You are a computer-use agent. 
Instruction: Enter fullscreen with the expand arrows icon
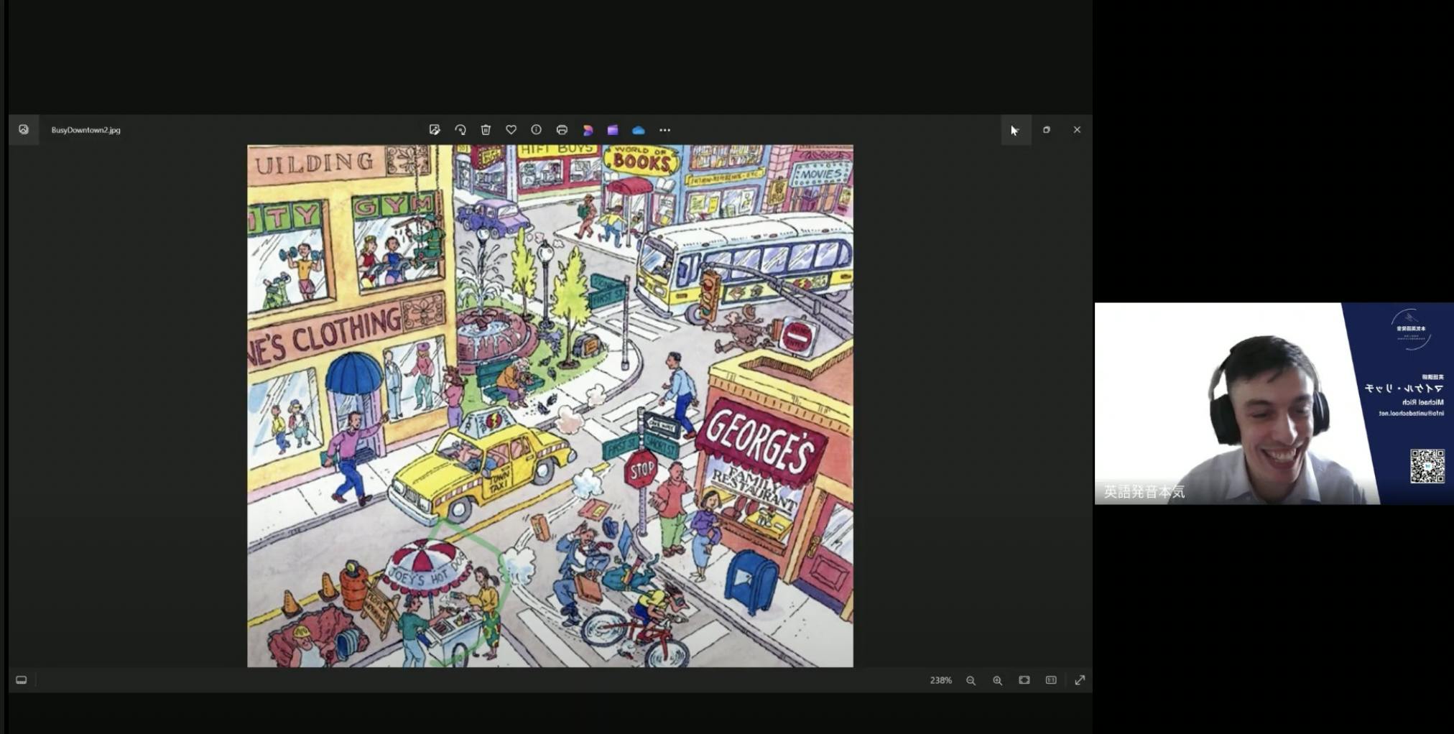click(1080, 680)
